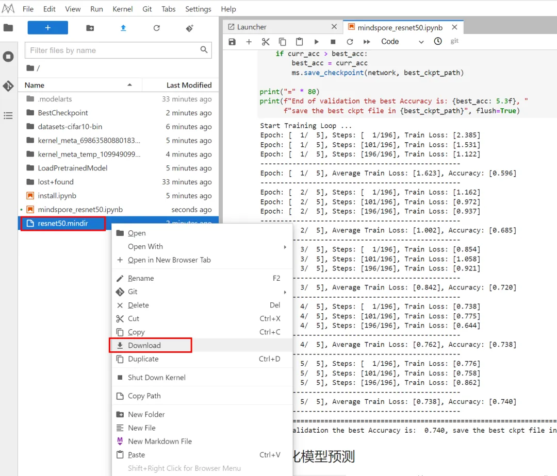Run the selected cell with play icon
557x476 pixels.
click(316, 42)
